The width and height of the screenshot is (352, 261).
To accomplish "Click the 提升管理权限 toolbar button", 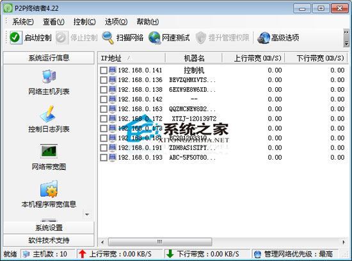I will pyautogui.click(x=223, y=38).
